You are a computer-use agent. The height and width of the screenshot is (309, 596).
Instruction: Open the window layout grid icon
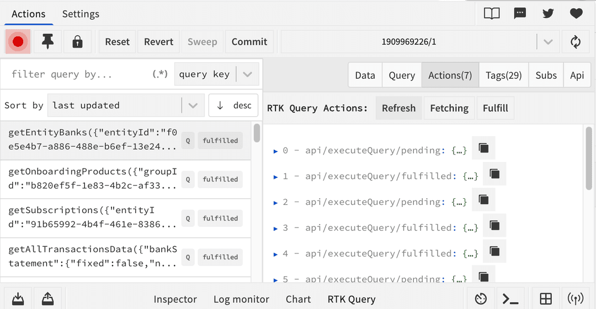point(546,299)
